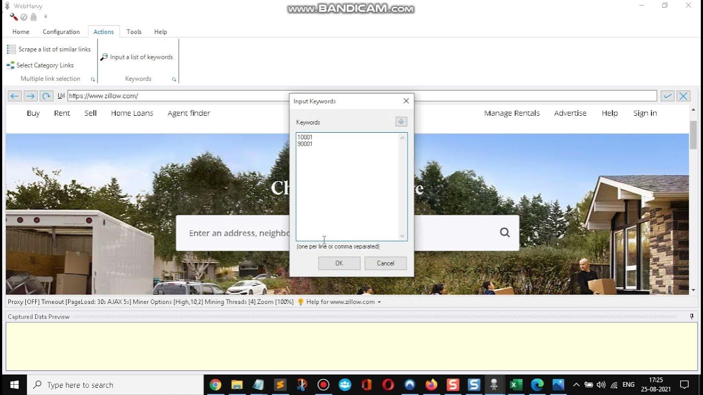Image resolution: width=703 pixels, height=395 pixels.
Task: Click Zillow's Sign in link
Action: pyautogui.click(x=645, y=113)
